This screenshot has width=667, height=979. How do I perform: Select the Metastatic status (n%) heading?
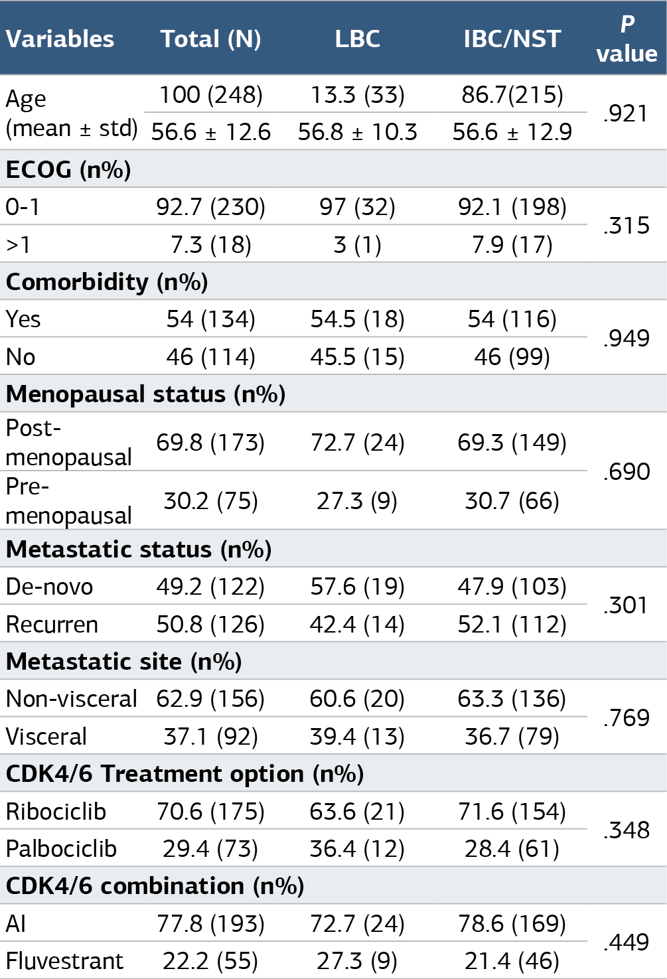pyautogui.click(x=139, y=549)
